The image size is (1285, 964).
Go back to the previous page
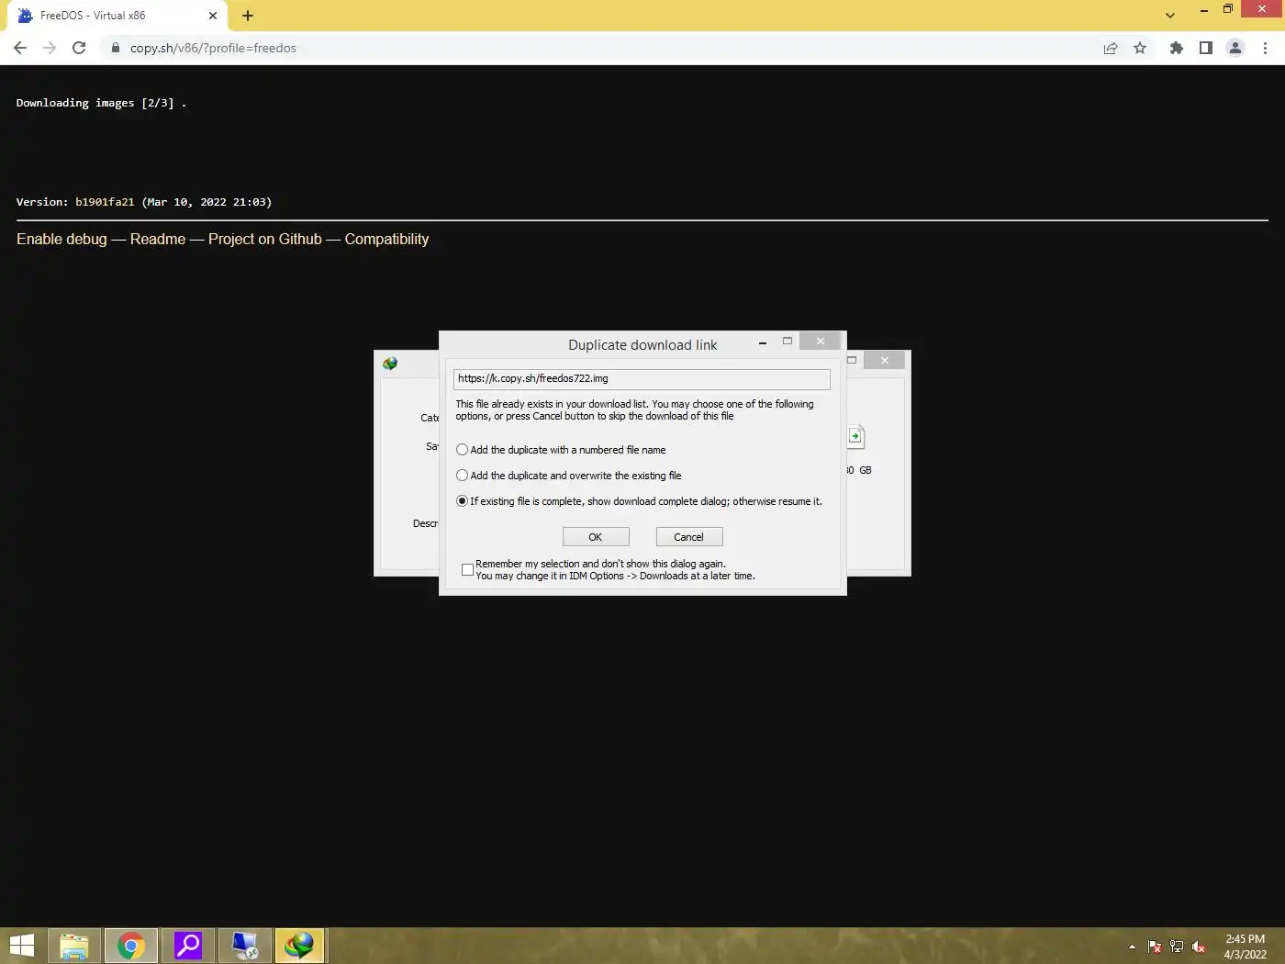coord(20,48)
